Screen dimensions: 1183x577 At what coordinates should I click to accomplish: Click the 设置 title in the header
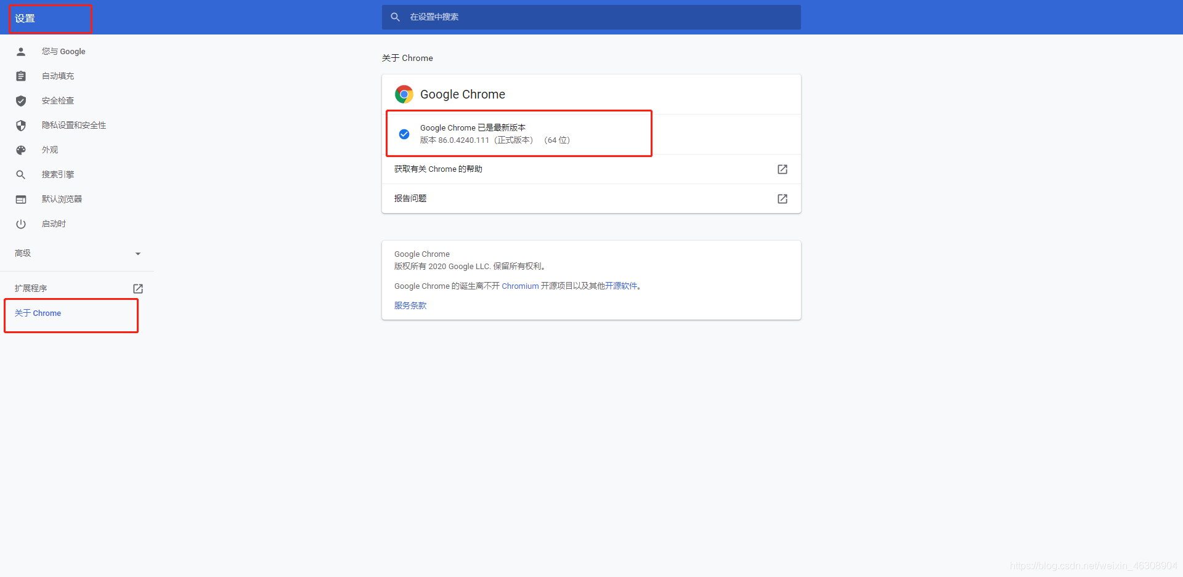(25, 18)
